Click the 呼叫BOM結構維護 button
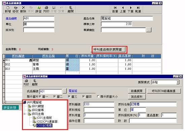This screenshot has width=185, height=131. coord(164,91)
